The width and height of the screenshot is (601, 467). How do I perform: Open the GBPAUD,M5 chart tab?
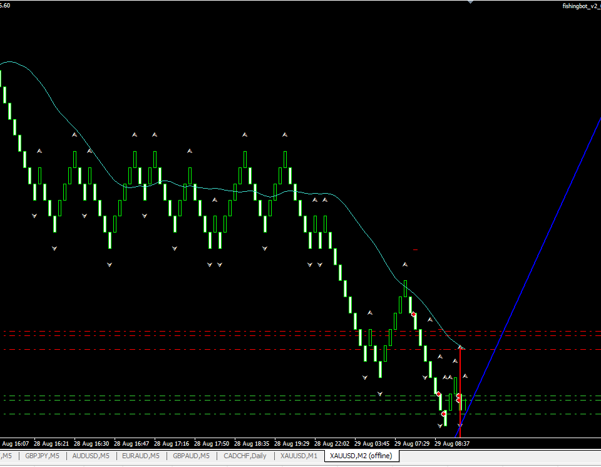click(192, 456)
